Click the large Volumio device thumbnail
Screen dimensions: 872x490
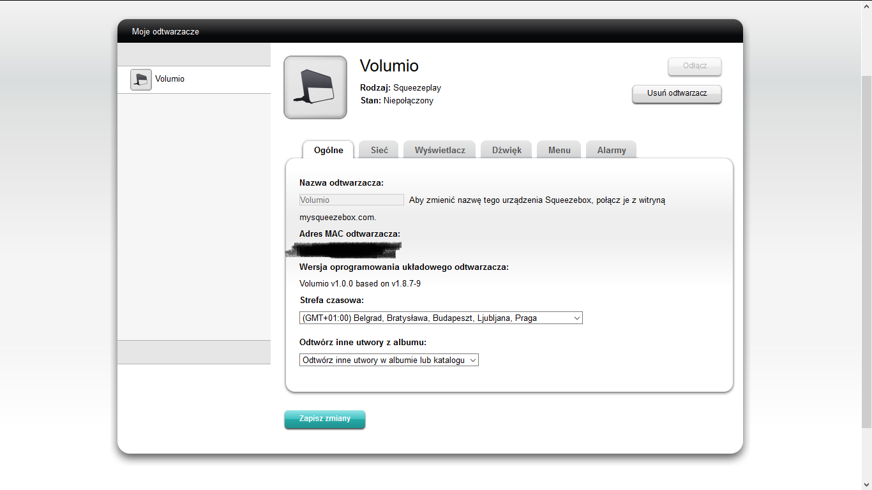click(x=315, y=87)
